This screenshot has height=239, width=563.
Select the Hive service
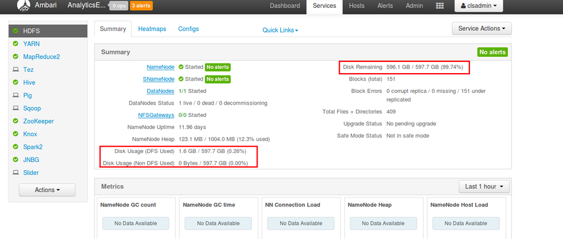pos(29,83)
